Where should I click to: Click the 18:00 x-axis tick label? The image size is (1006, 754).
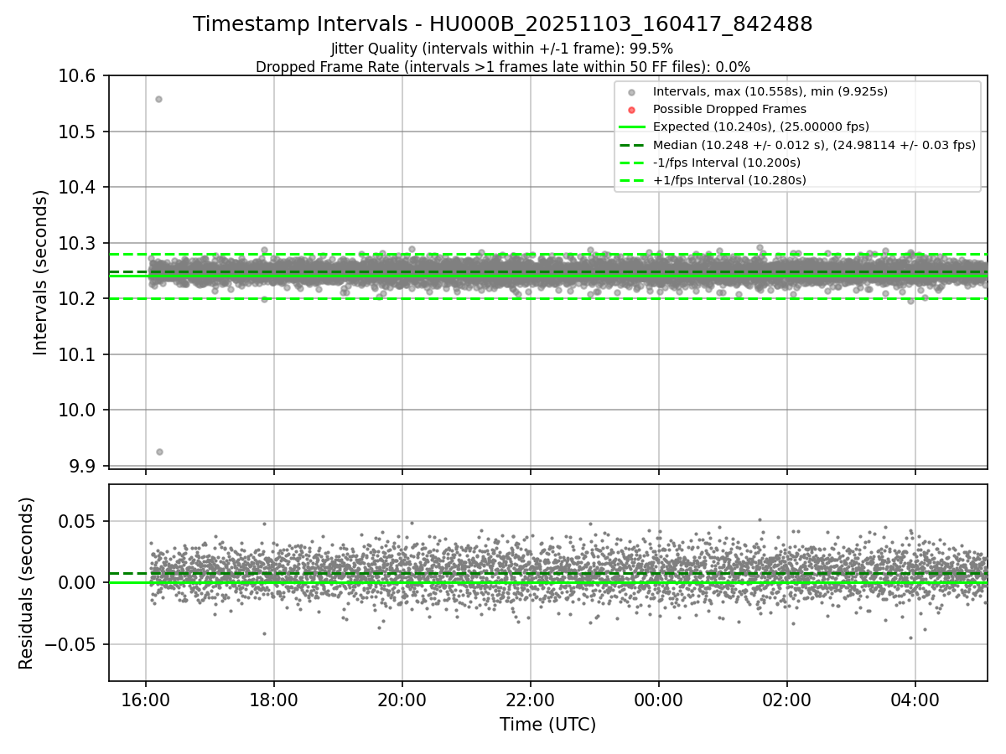(x=274, y=699)
